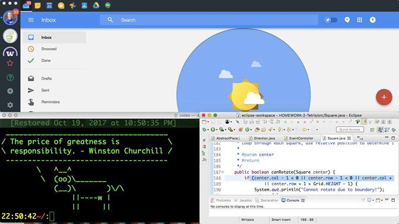This screenshot has width=399, height=224.
Task: Switch to the Debug perspective gear icon
Action: 393,130
